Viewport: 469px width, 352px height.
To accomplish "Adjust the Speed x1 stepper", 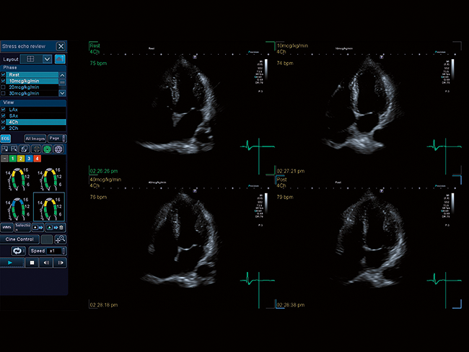I will coord(48,250).
